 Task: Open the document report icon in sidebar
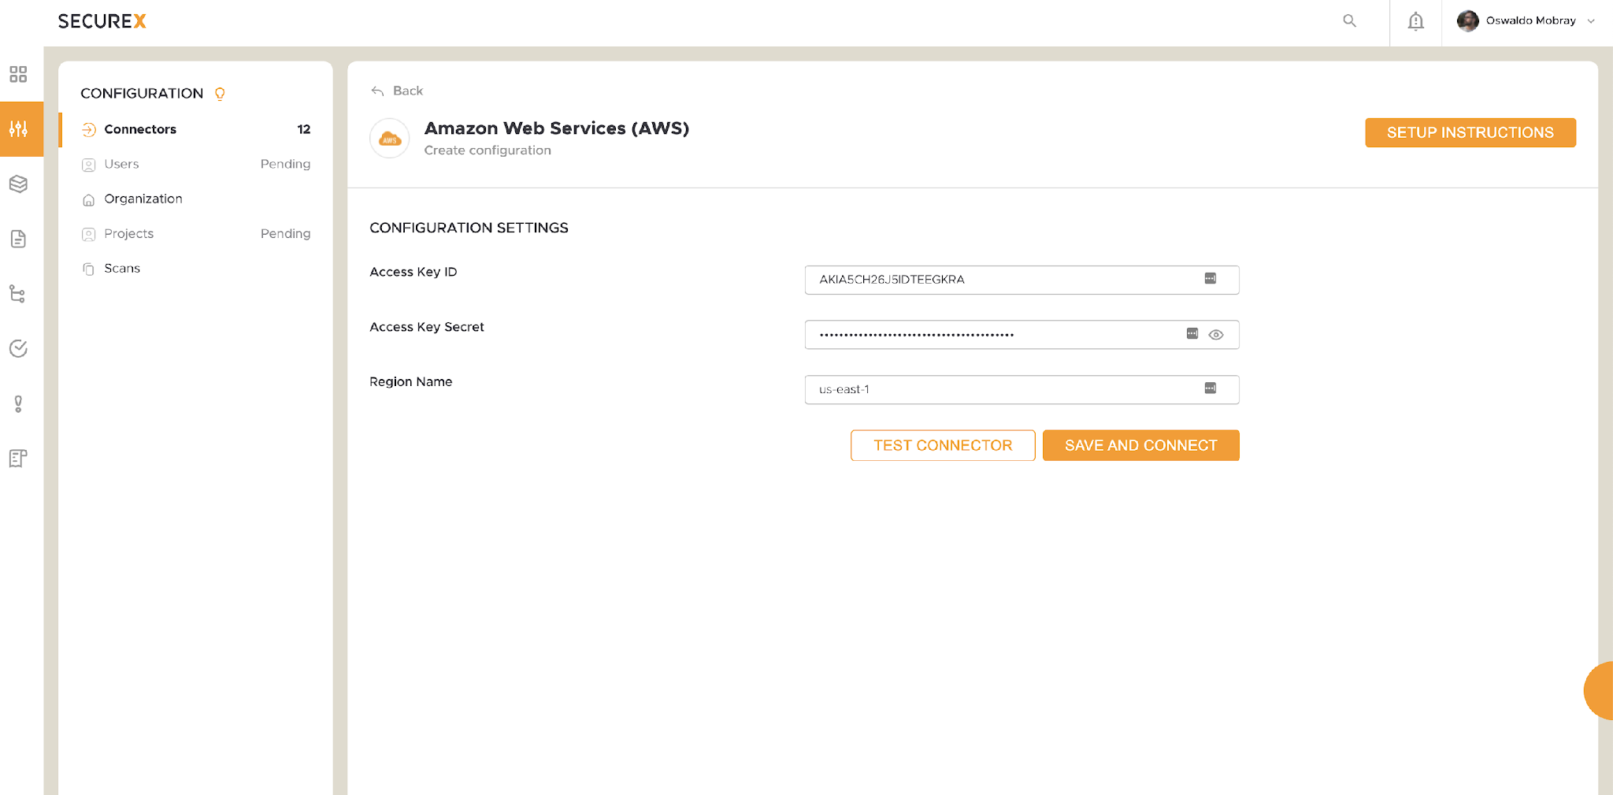[18, 239]
